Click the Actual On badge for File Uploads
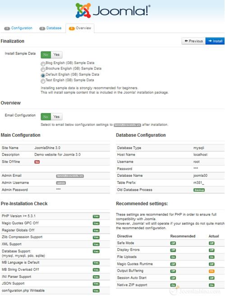 click(211, 257)
